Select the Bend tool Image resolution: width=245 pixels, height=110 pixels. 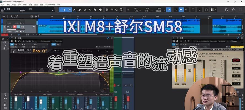pos(95,10)
